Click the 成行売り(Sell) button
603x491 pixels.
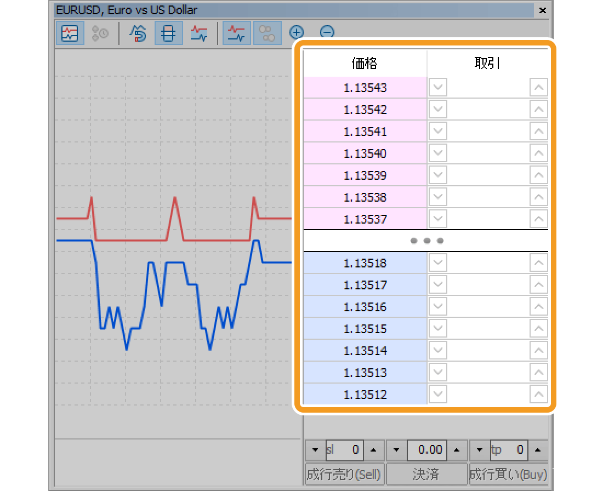coord(345,474)
